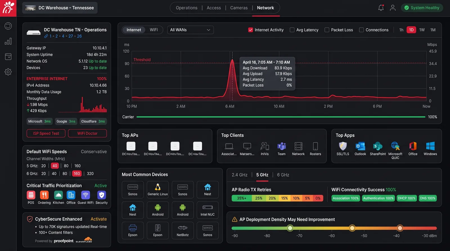Click the System Healthy status badge
The height and width of the screenshot is (251, 450).
422,8
